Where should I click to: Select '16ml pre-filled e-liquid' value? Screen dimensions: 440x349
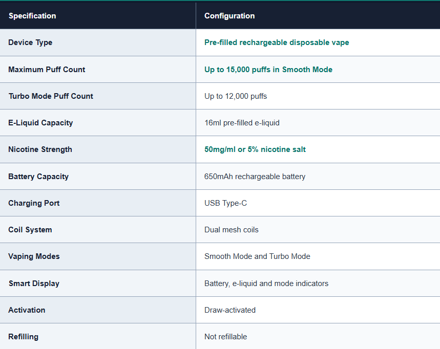click(x=242, y=123)
